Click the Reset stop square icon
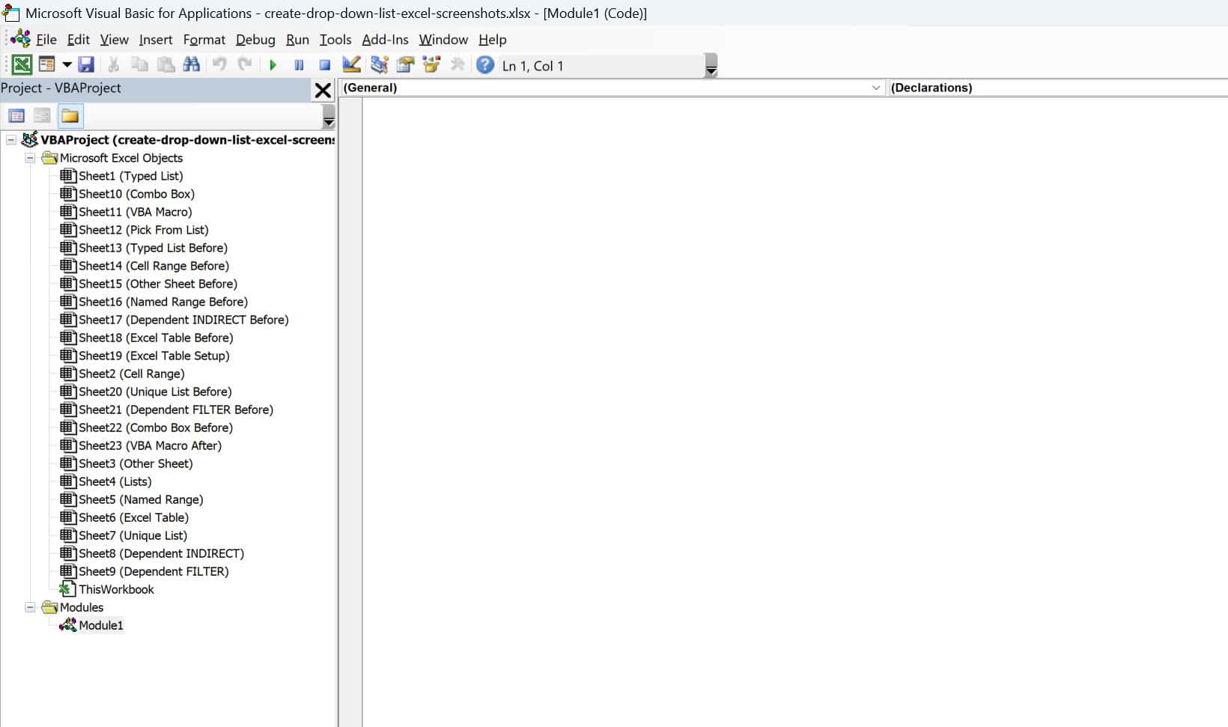This screenshot has width=1228, height=727. (x=324, y=65)
